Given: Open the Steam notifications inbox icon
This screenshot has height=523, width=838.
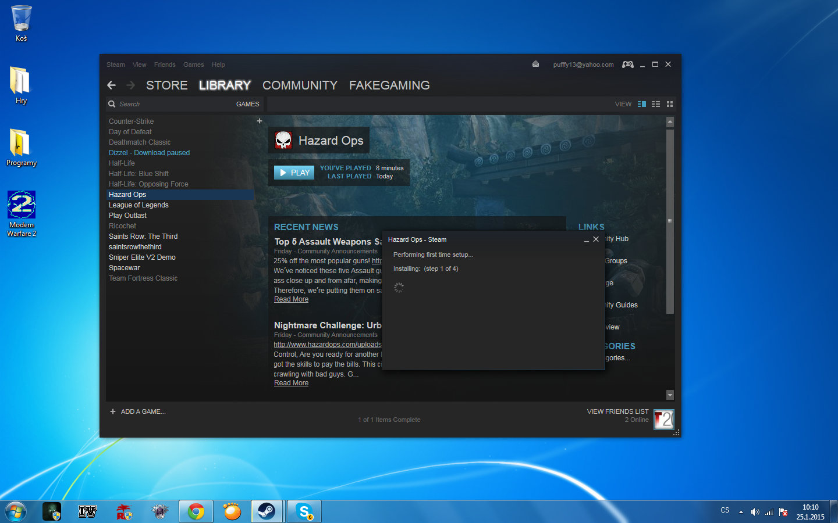Looking at the screenshot, I should (x=535, y=64).
